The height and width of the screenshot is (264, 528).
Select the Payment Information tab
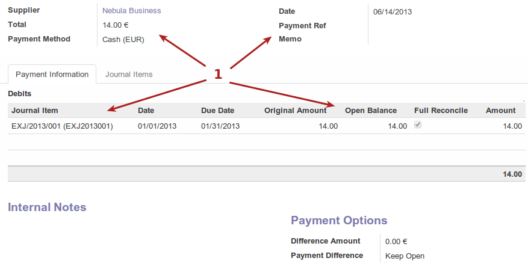(x=52, y=75)
